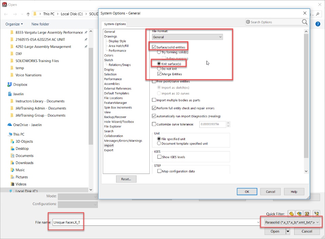The image size is (325, 239).
Task: Open Pictures folder in sidebar
Action: (x=19, y=177)
